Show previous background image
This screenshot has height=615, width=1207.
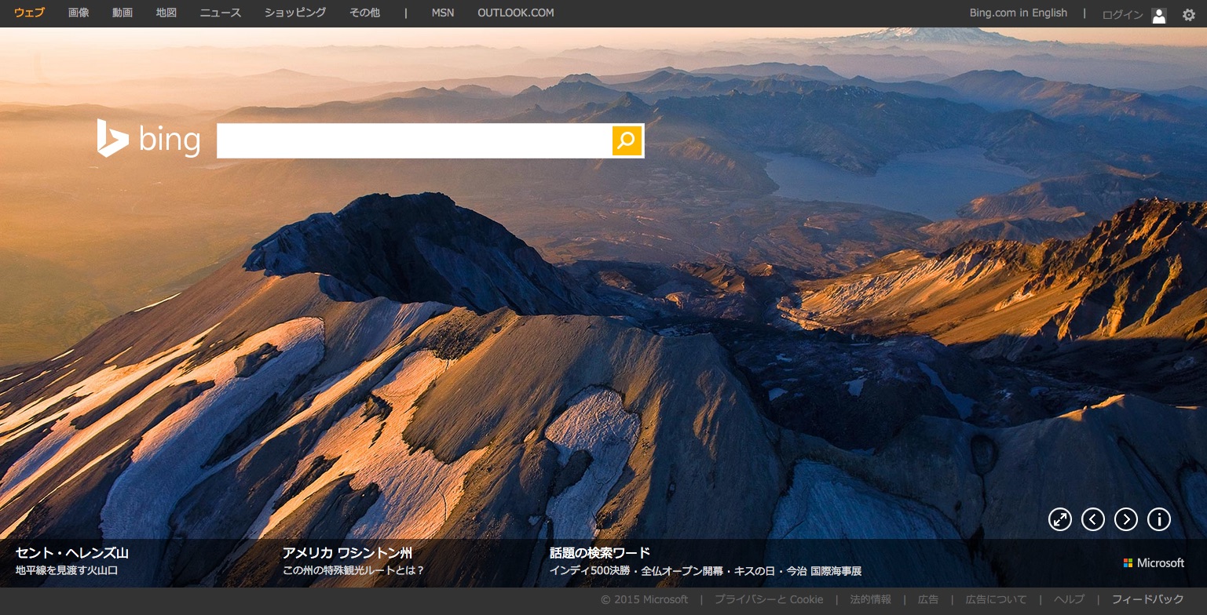[x=1093, y=519]
